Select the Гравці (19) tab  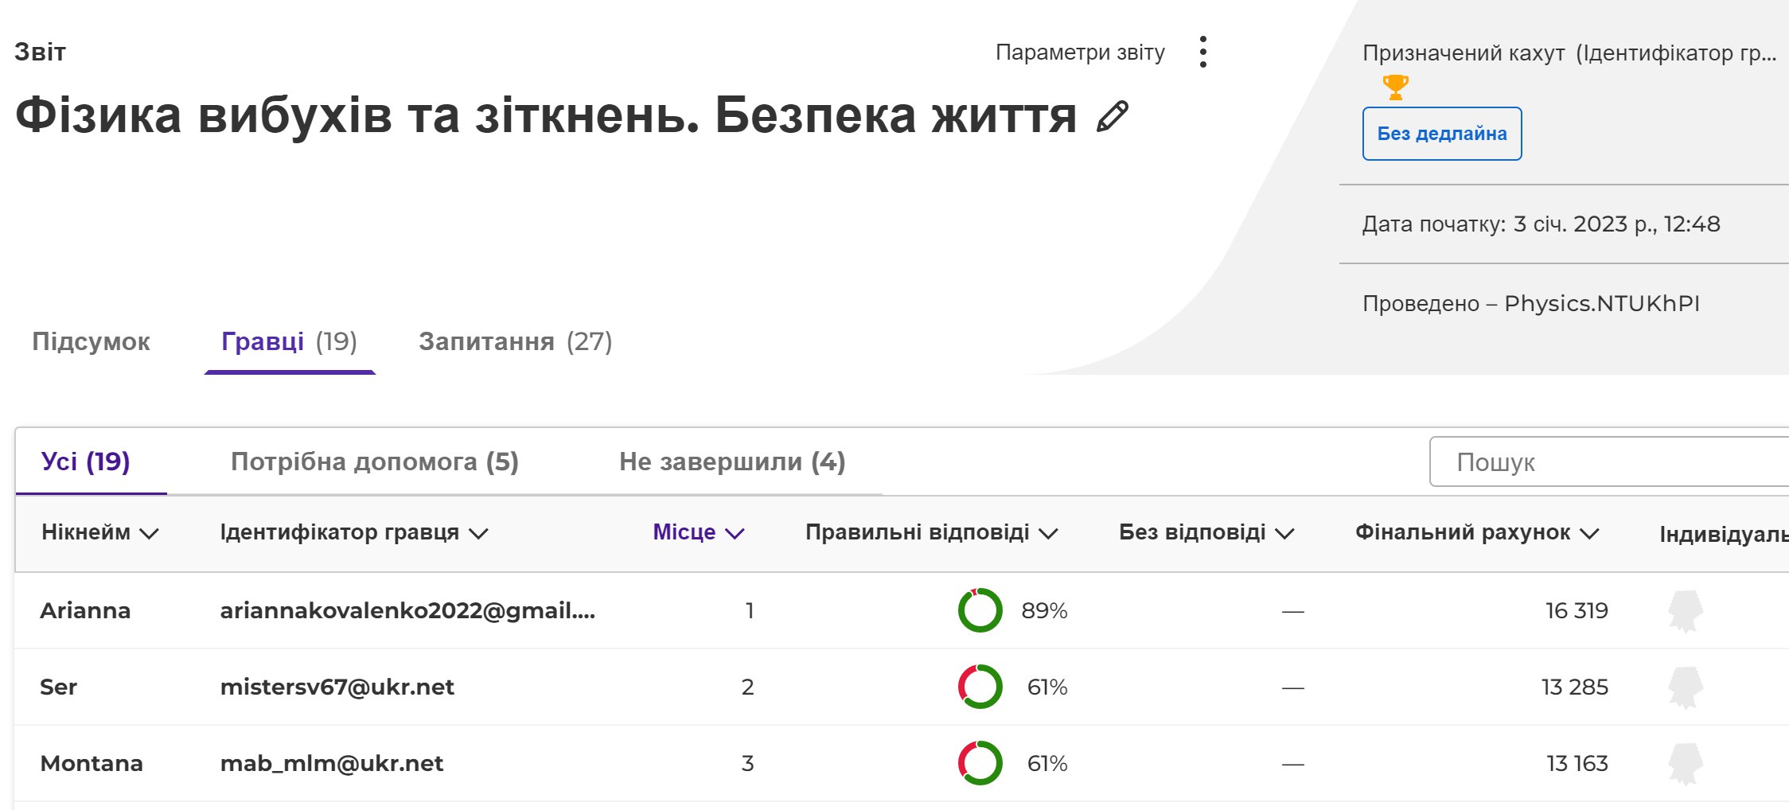coord(290,342)
